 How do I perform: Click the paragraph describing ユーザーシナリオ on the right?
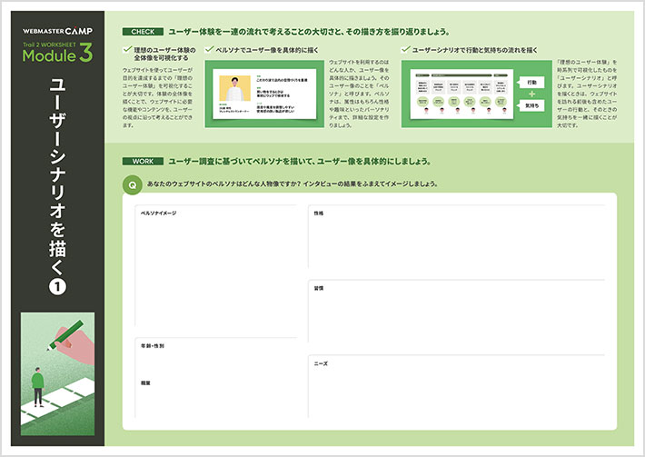pyautogui.click(x=587, y=94)
